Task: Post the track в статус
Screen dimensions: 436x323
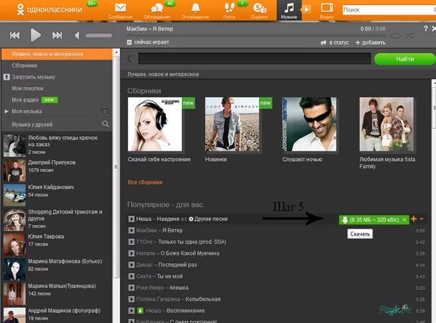Action: pyautogui.click(x=335, y=43)
